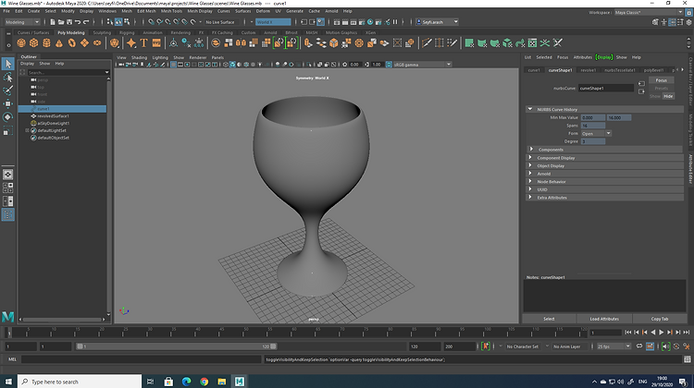The height and width of the screenshot is (388, 694).
Task: Toggle four-pane viewport layout
Action: pos(8,188)
